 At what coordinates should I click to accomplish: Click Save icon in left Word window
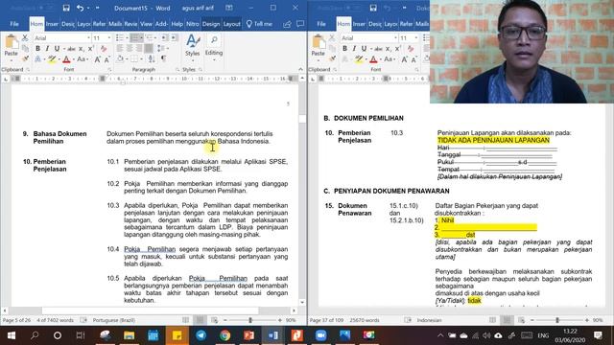coord(66,8)
